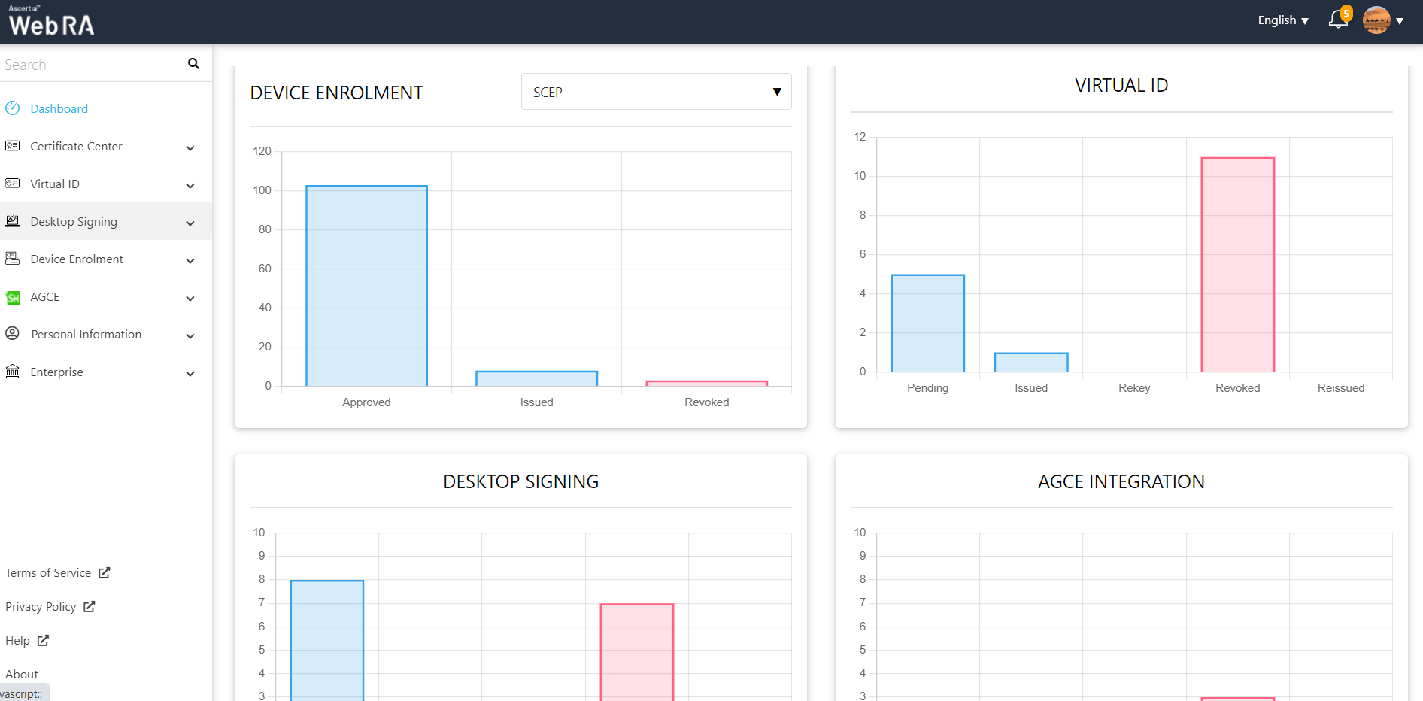
Task: Expand the Virtual ID menu chevron
Action: click(190, 186)
